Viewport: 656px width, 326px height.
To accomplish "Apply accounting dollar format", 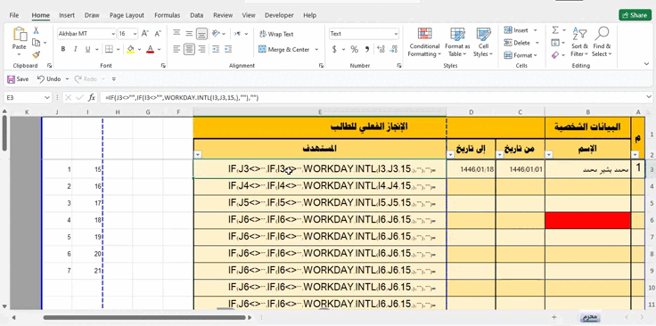I will pyautogui.click(x=334, y=49).
